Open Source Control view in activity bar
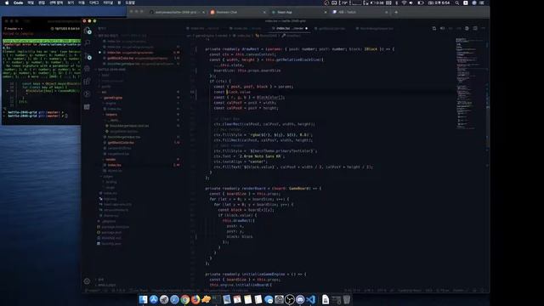Screen dimensions: 544x306 pyautogui.click(x=87, y=56)
